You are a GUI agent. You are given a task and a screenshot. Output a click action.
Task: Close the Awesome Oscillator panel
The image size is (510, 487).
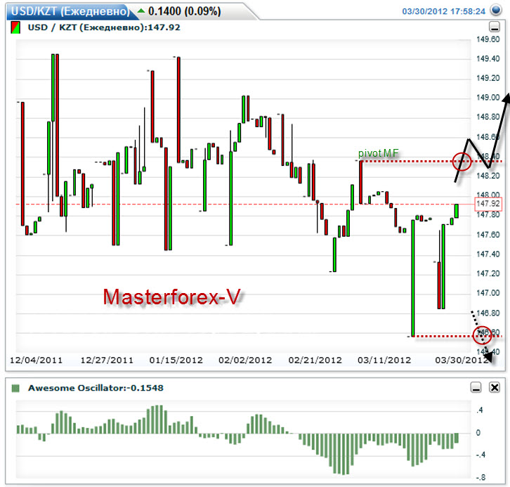pyautogui.click(x=495, y=387)
